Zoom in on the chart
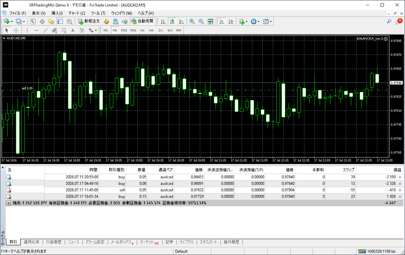 tap(192, 21)
